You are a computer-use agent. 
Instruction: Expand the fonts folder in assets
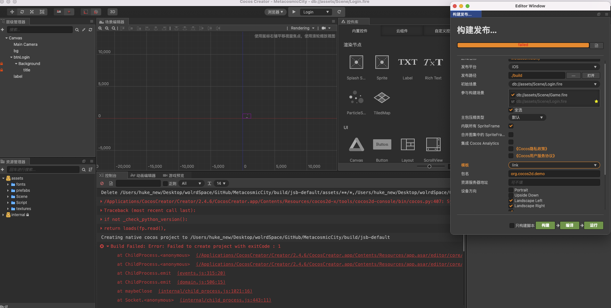pyautogui.click(x=8, y=184)
